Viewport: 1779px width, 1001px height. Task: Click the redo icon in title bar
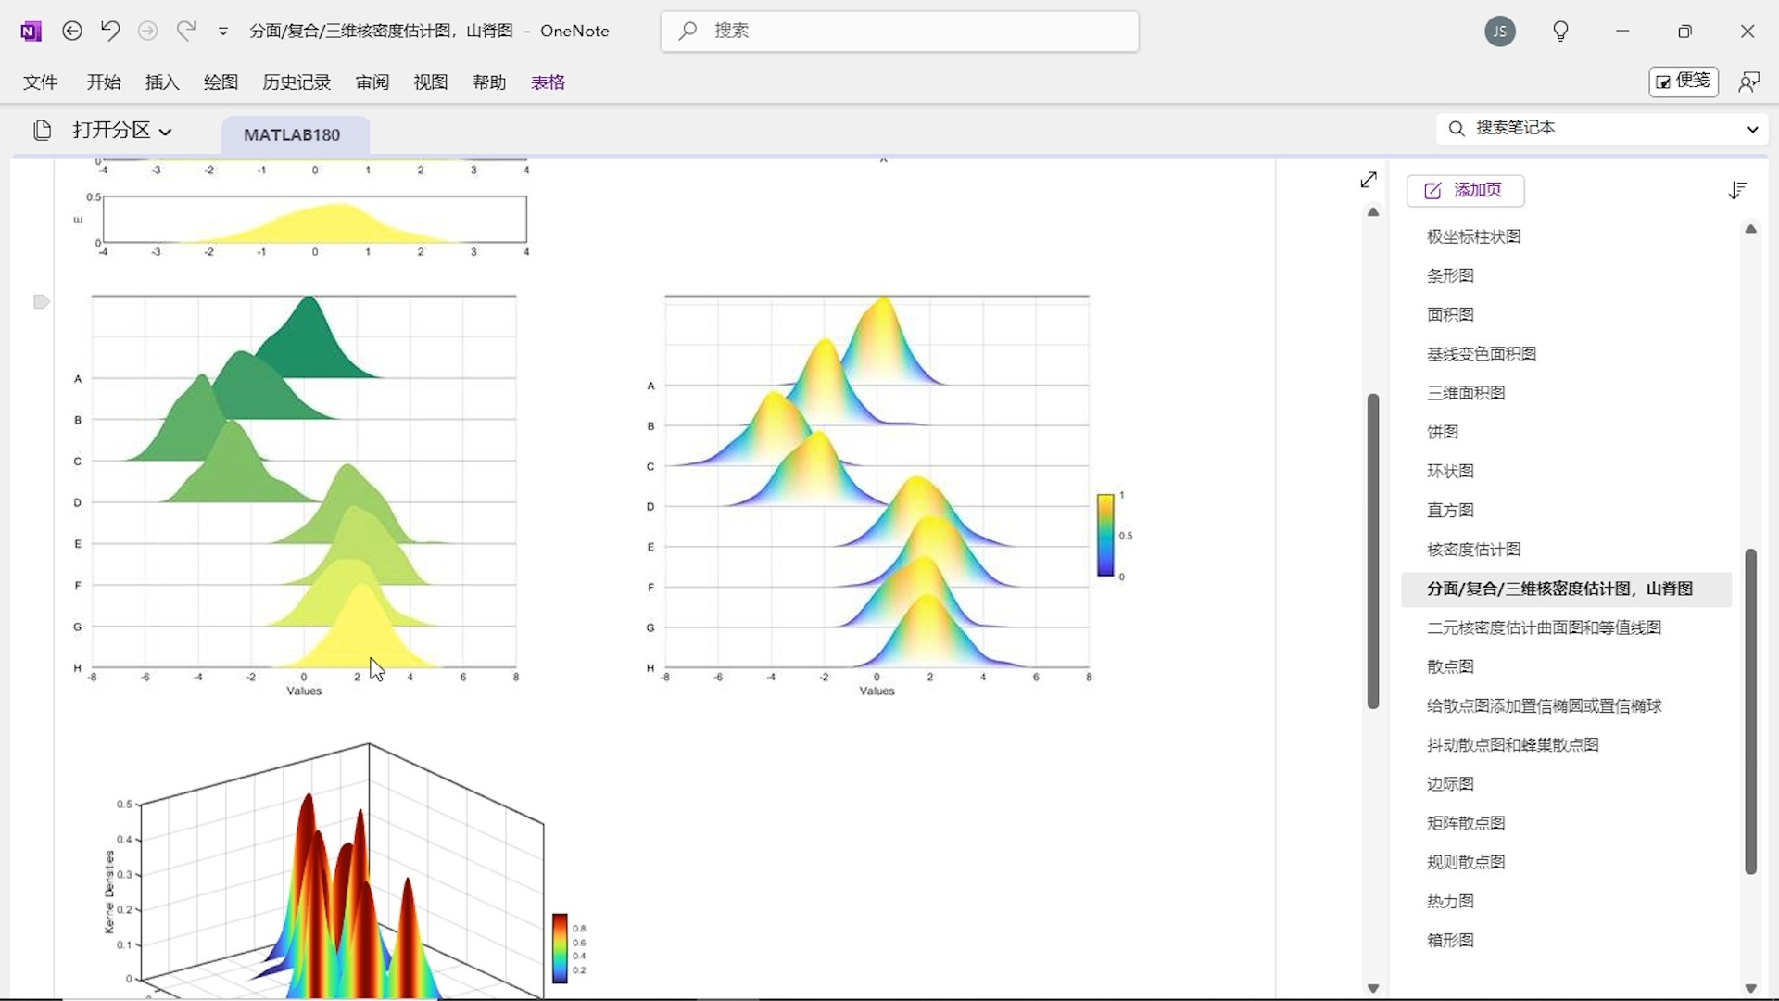[186, 31]
